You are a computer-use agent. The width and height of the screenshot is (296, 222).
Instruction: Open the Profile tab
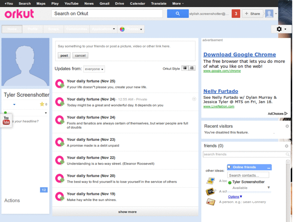tap(33, 29)
